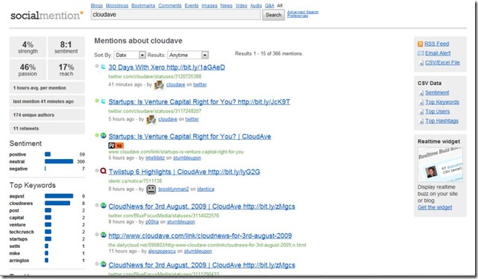Image resolution: width=478 pixels, height=279 pixels.
Task: Click the search input containing cloudave
Action: [176, 15]
